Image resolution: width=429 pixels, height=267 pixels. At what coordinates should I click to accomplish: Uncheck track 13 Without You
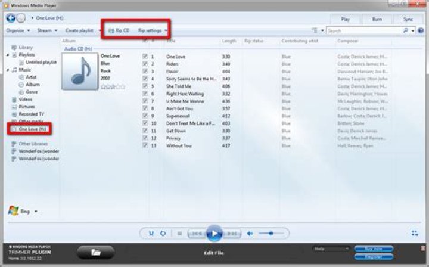(145, 145)
